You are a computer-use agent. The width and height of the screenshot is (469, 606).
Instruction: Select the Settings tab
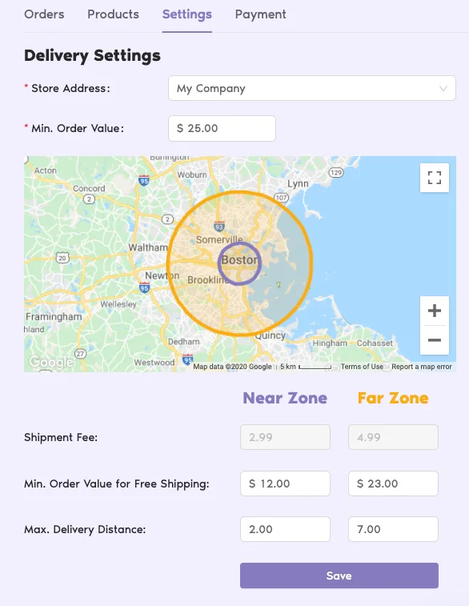click(187, 14)
